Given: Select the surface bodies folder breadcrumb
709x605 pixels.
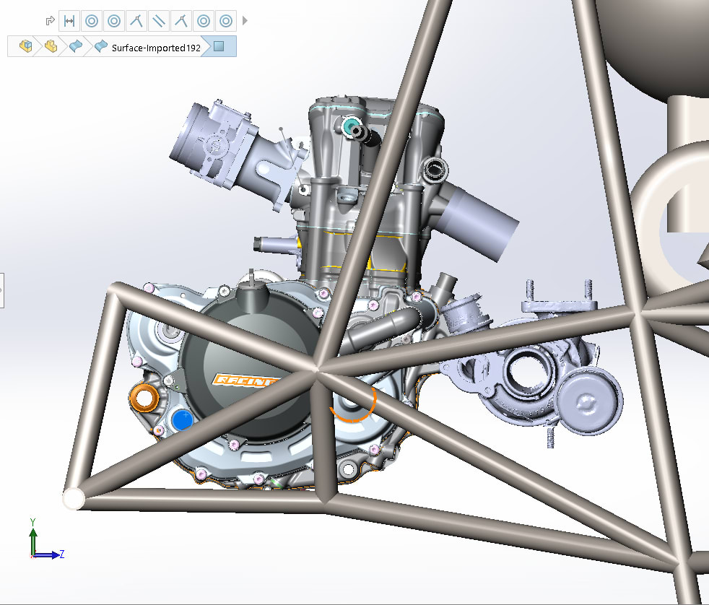Looking at the screenshot, I should pyautogui.click(x=76, y=46).
